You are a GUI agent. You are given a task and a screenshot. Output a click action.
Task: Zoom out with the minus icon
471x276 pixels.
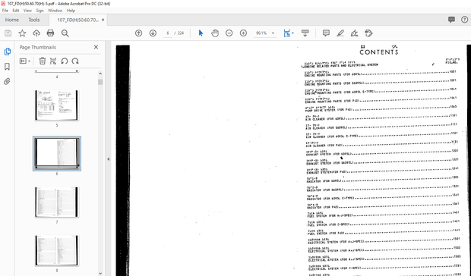point(229,33)
